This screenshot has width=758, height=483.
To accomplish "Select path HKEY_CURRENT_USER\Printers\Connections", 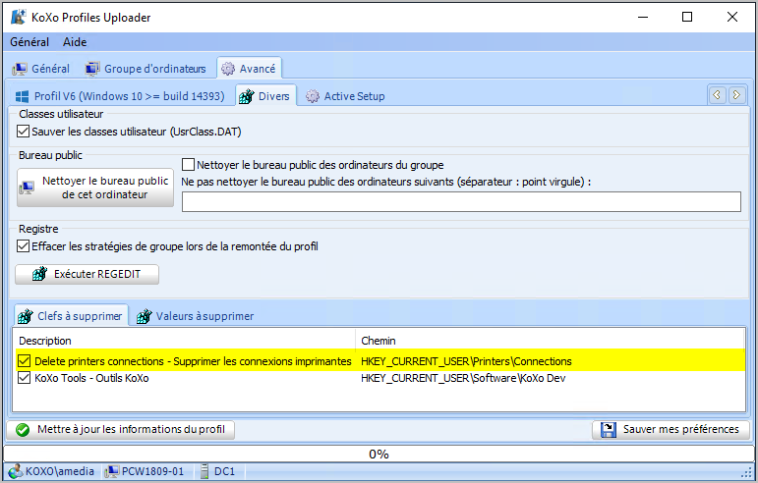I will pyautogui.click(x=466, y=361).
